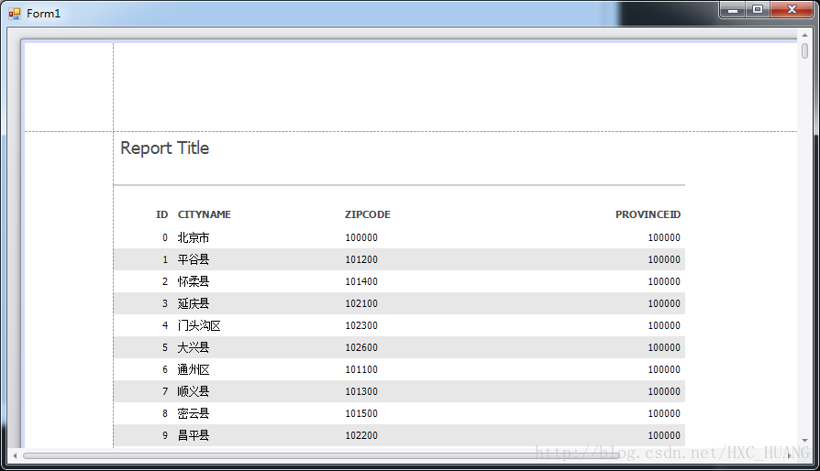Select city name 门头沟区

pos(199,325)
